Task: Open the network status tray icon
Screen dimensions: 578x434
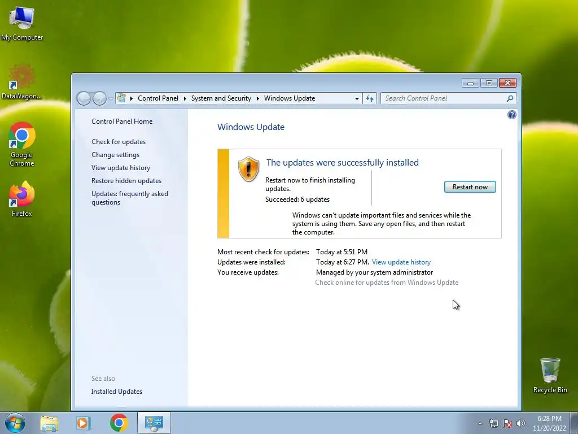Action: pyautogui.click(x=493, y=423)
